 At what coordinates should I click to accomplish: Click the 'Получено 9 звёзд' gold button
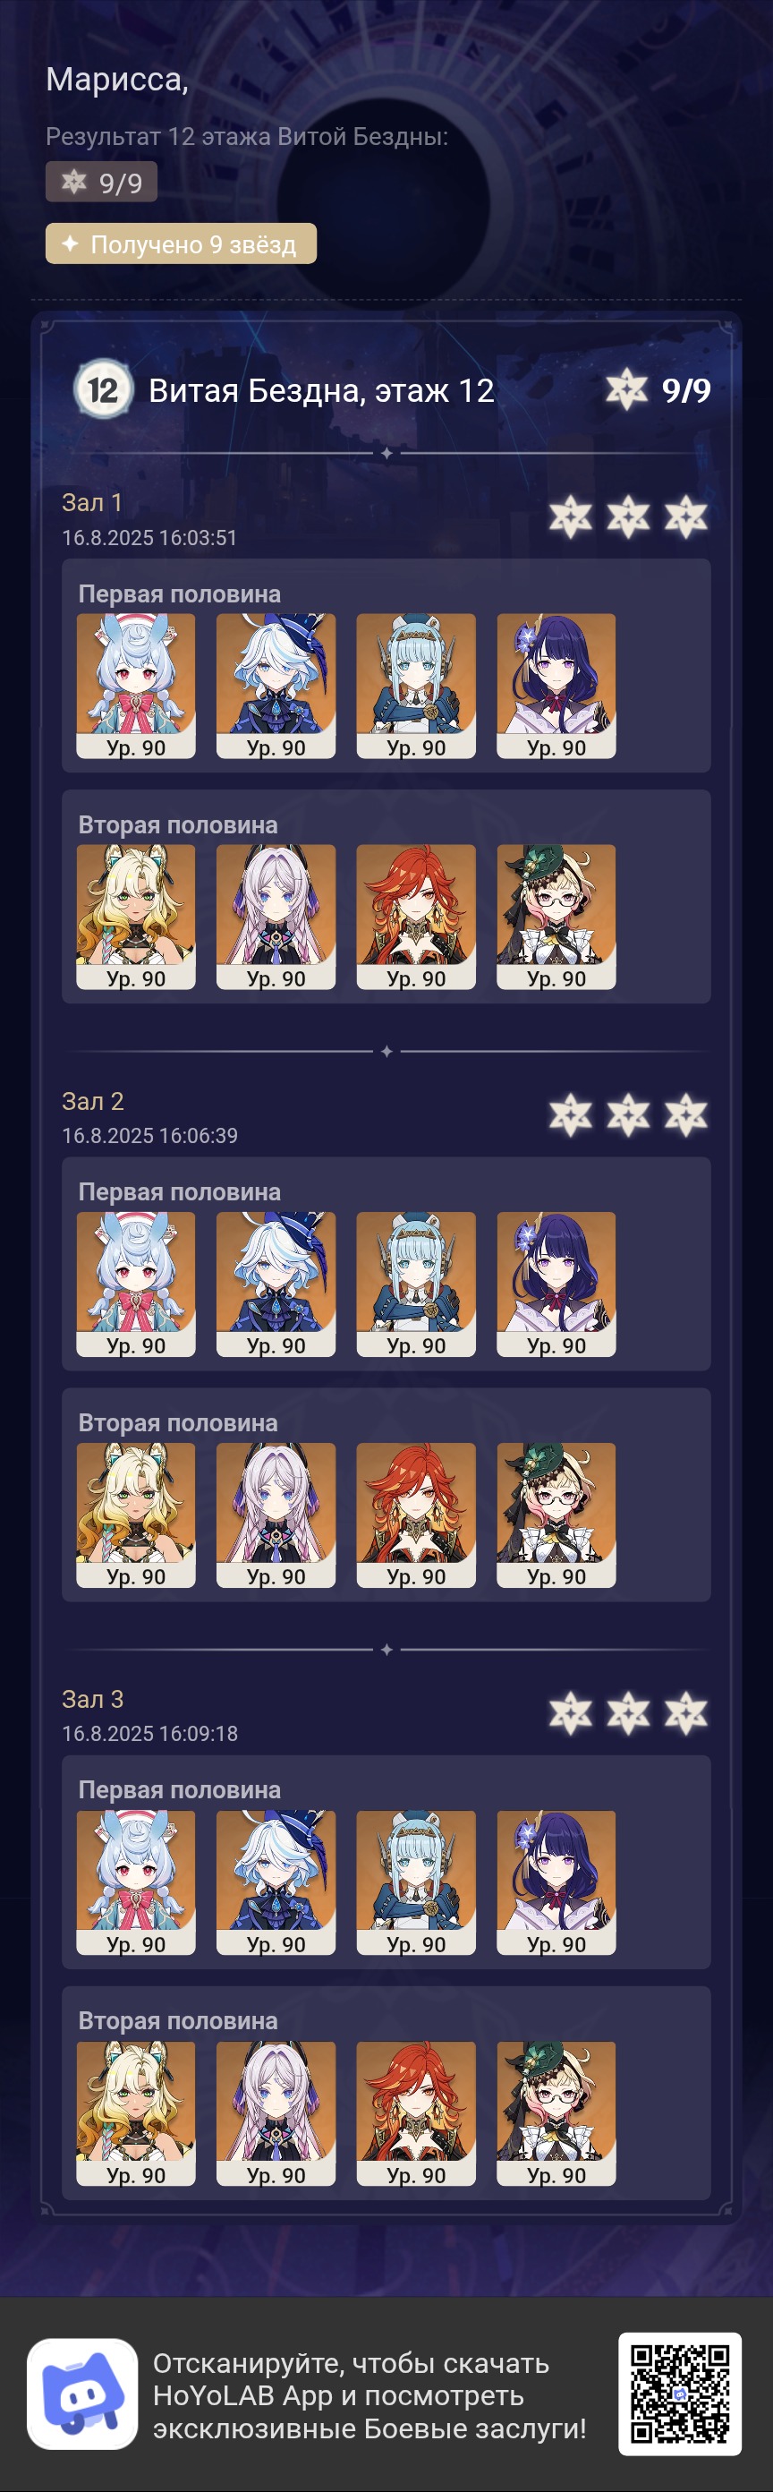point(181,243)
